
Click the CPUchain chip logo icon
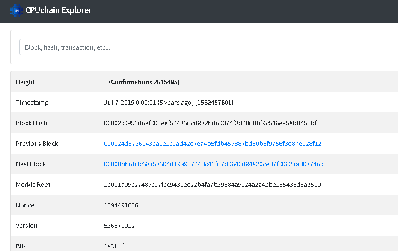coord(17,11)
